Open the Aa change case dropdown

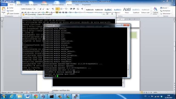point(48,9)
